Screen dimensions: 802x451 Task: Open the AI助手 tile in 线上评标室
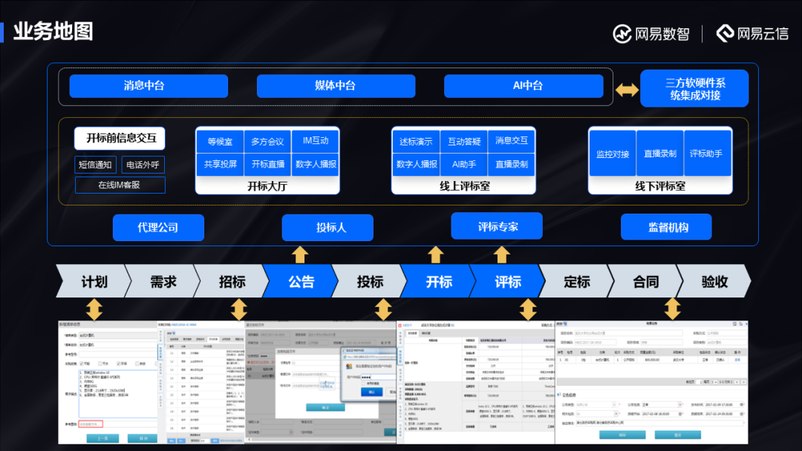click(464, 164)
